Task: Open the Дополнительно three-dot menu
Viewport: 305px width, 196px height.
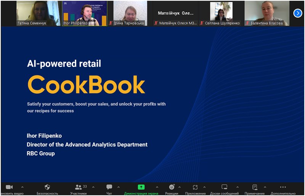Action: tap(283, 187)
